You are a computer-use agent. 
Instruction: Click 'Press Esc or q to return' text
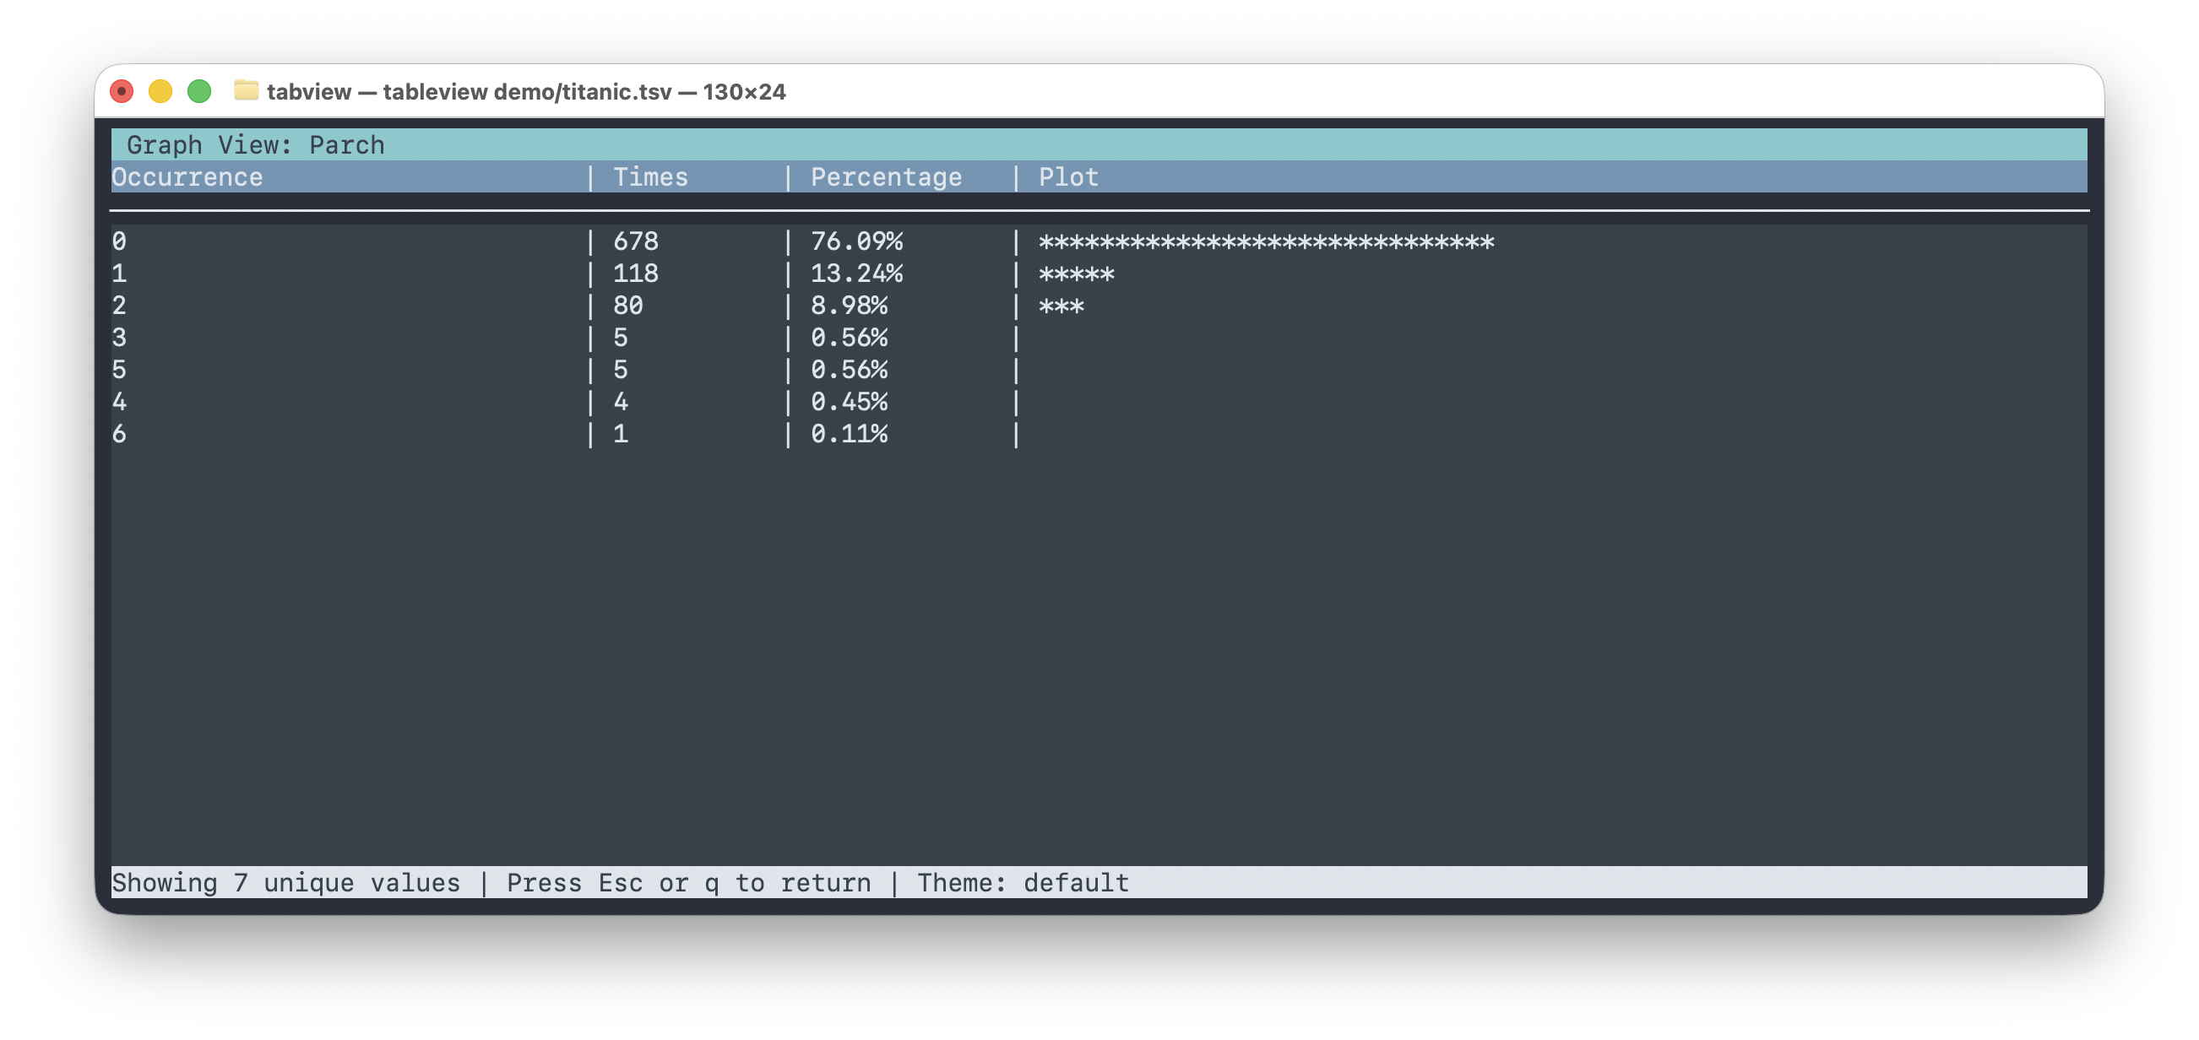(x=688, y=882)
